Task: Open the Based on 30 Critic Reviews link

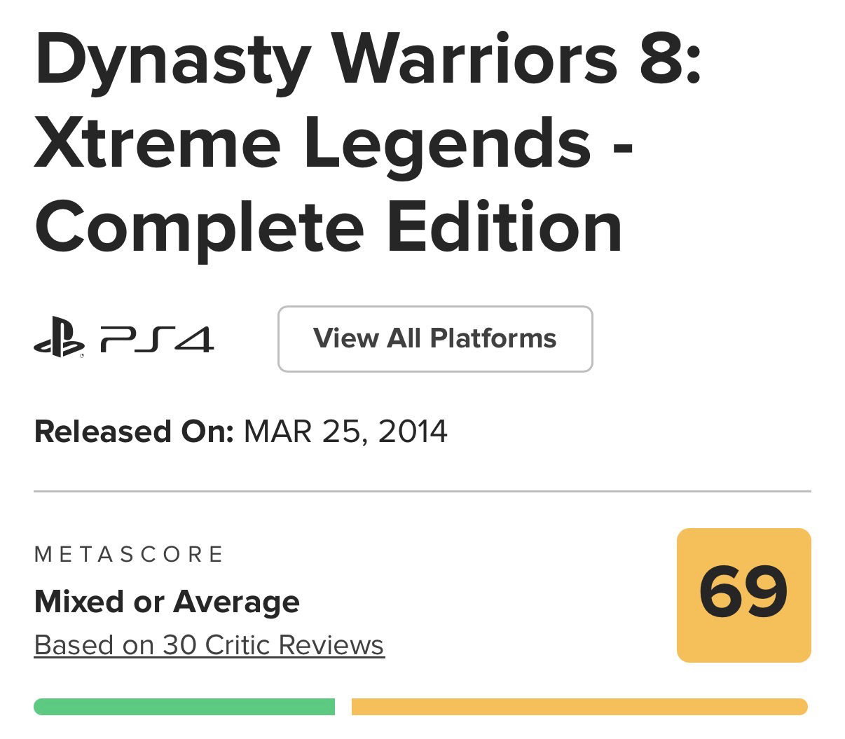Action: pos(209,644)
